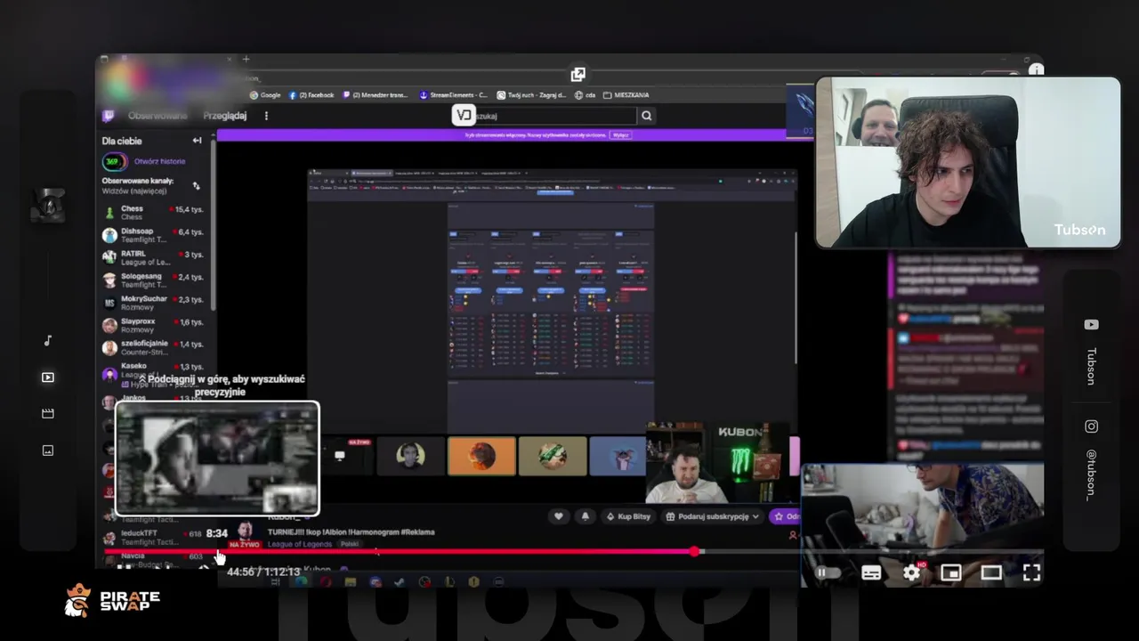Toggle YouTube autoplay switch
This screenshot has width=1139, height=641.
(x=828, y=573)
